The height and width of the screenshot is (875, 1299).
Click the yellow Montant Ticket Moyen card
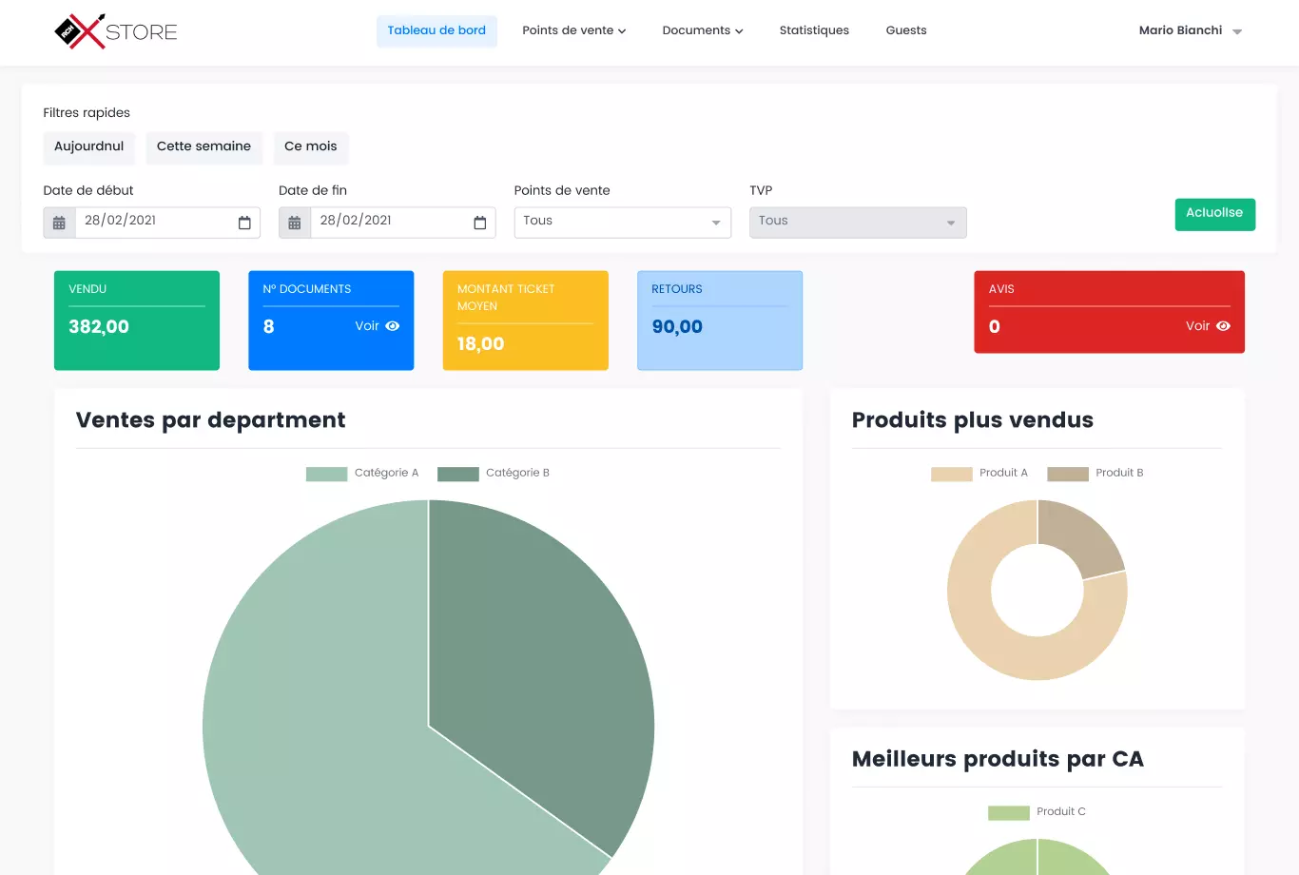[526, 321]
